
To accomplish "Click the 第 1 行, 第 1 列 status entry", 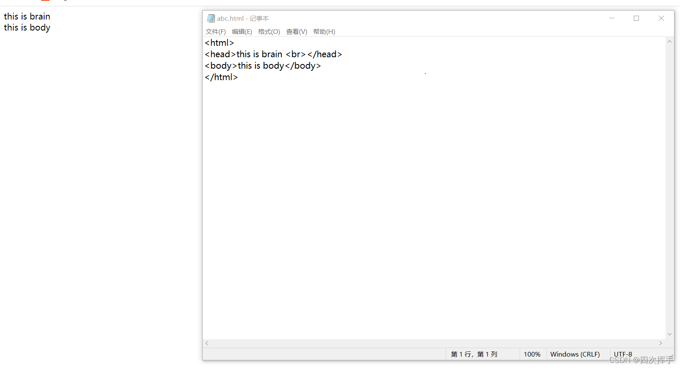I will pyautogui.click(x=474, y=354).
